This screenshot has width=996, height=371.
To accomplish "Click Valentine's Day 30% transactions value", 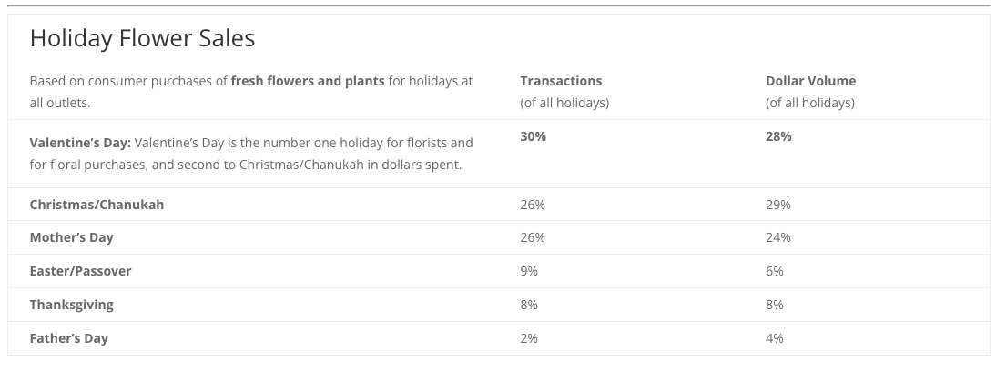I will pyautogui.click(x=533, y=136).
